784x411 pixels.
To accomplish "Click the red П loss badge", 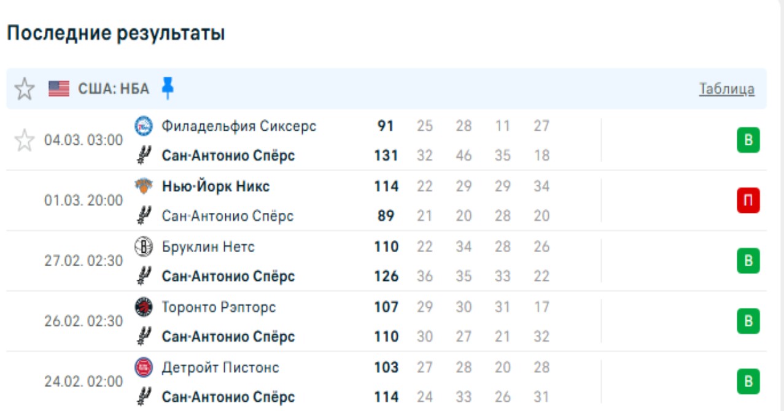I will (x=748, y=201).
